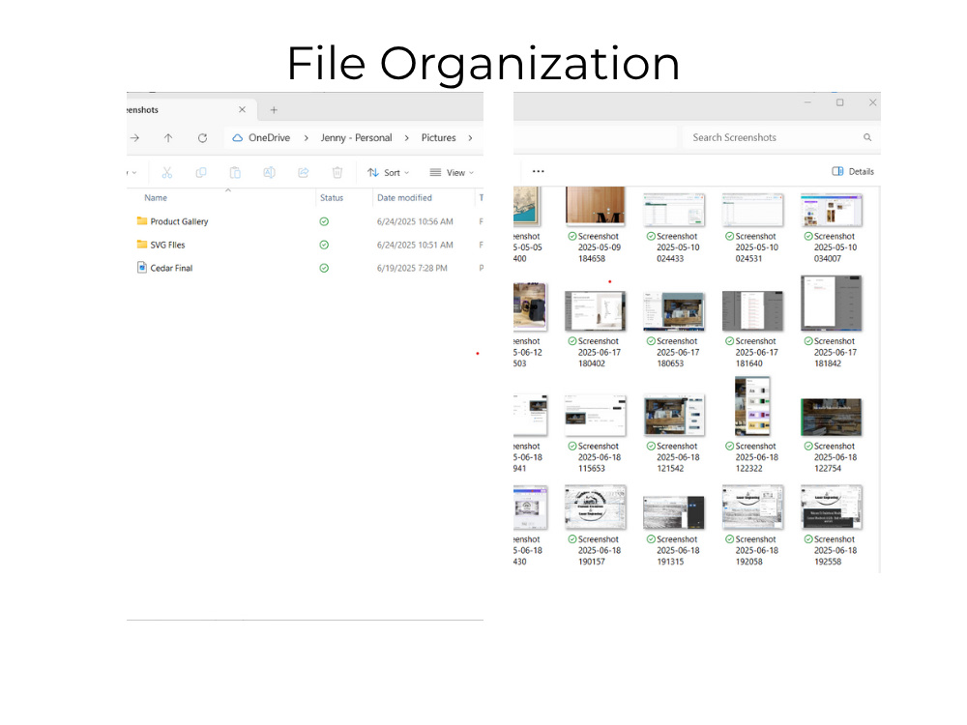Sort by Date modified column header

404,198
